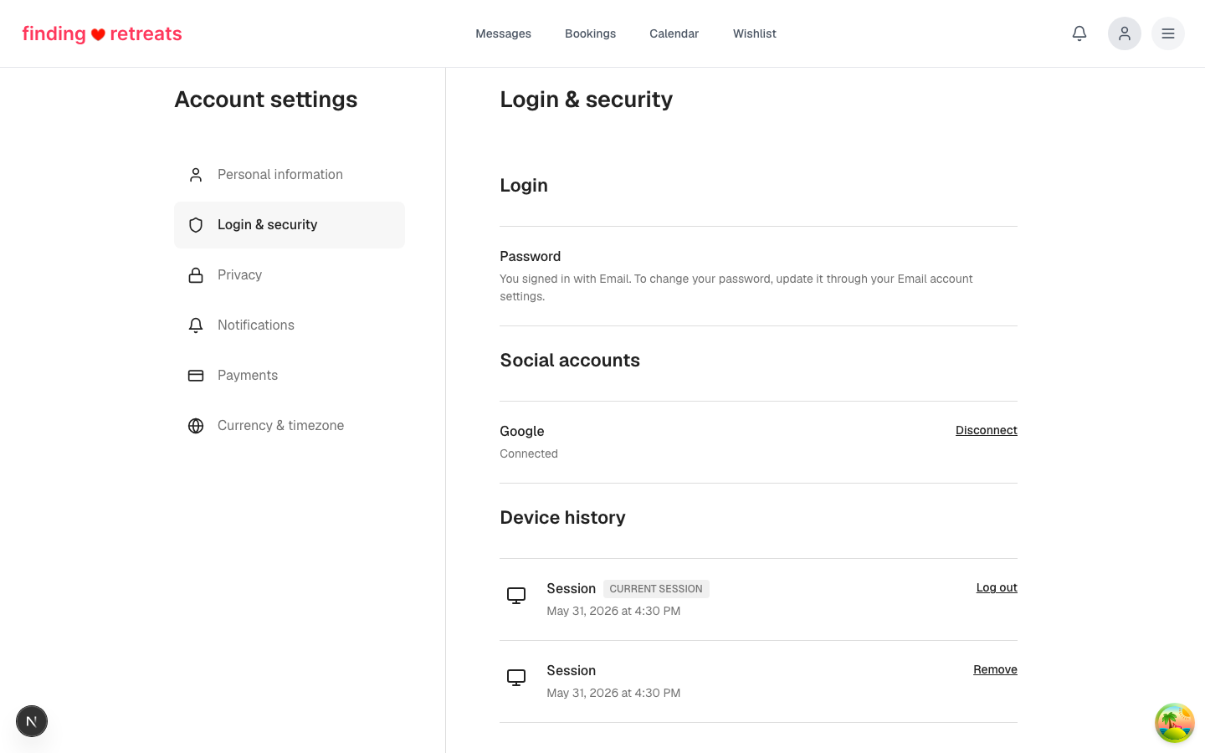The image size is (1205, 753).
Task: Go to Bookings
Action: [590, 33]
